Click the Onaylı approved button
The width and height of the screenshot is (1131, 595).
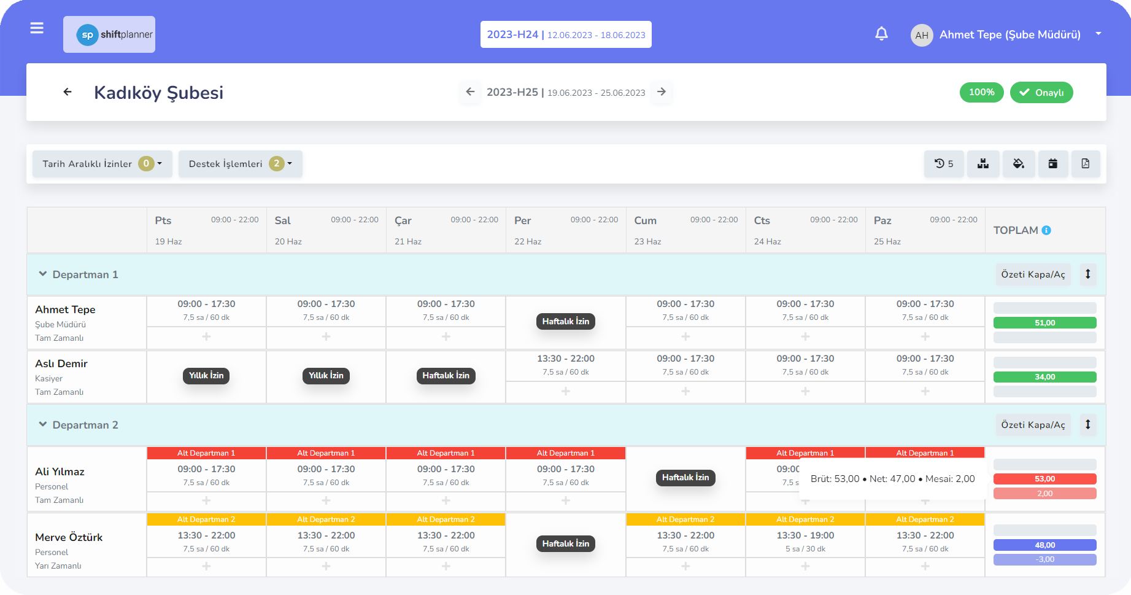[1041, 92]
